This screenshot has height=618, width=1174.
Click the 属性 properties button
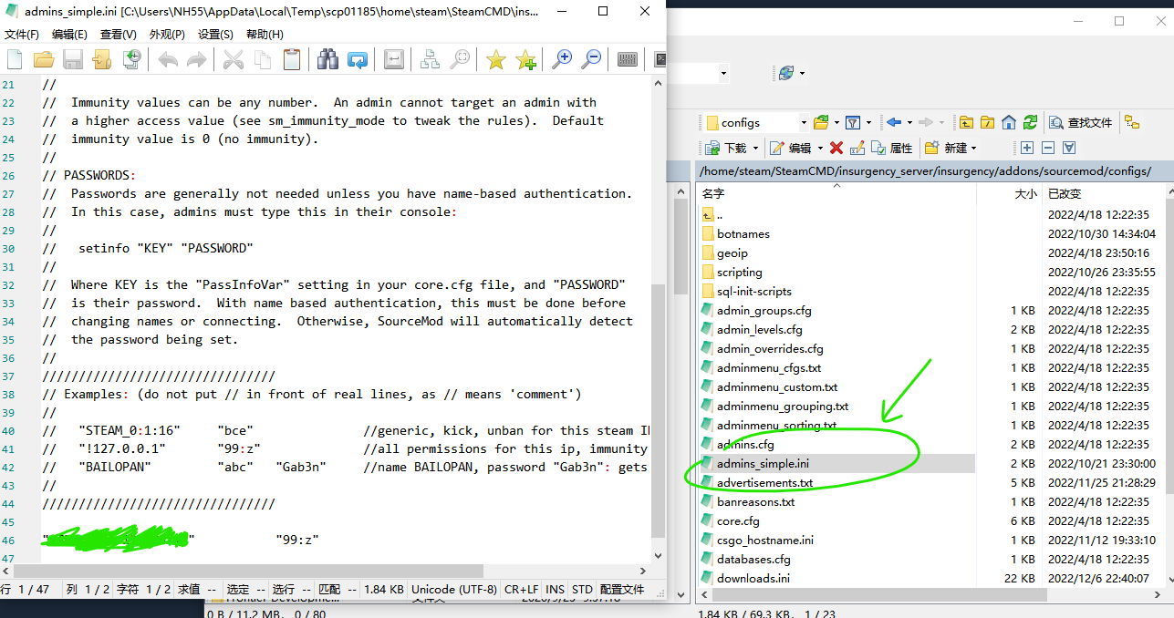point(892,148)
